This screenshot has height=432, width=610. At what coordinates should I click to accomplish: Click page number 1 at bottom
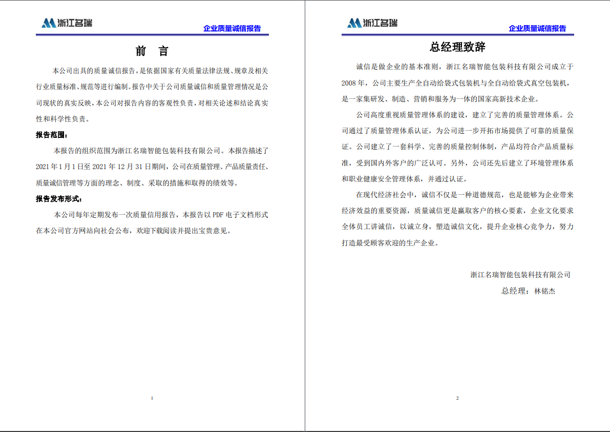coord(152,398)
